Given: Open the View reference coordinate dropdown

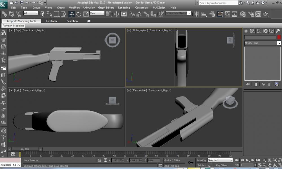Looking at the screenshot, I should tap(97, 13).
